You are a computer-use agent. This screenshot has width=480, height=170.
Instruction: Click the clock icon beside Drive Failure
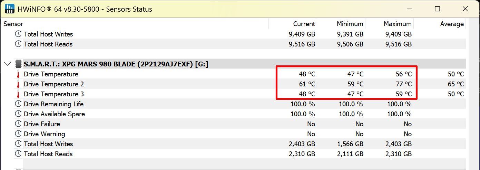(18, 124)
